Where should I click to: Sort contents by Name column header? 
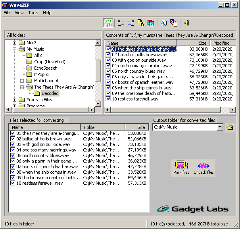pos(140,43)
